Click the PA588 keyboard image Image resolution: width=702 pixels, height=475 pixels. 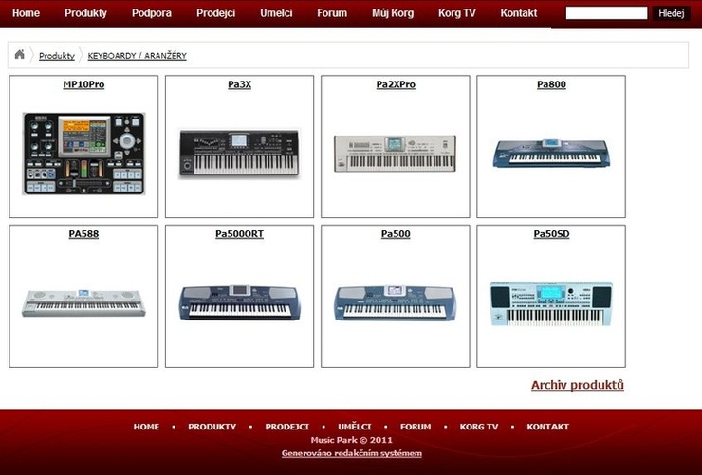tap(83, 302)
